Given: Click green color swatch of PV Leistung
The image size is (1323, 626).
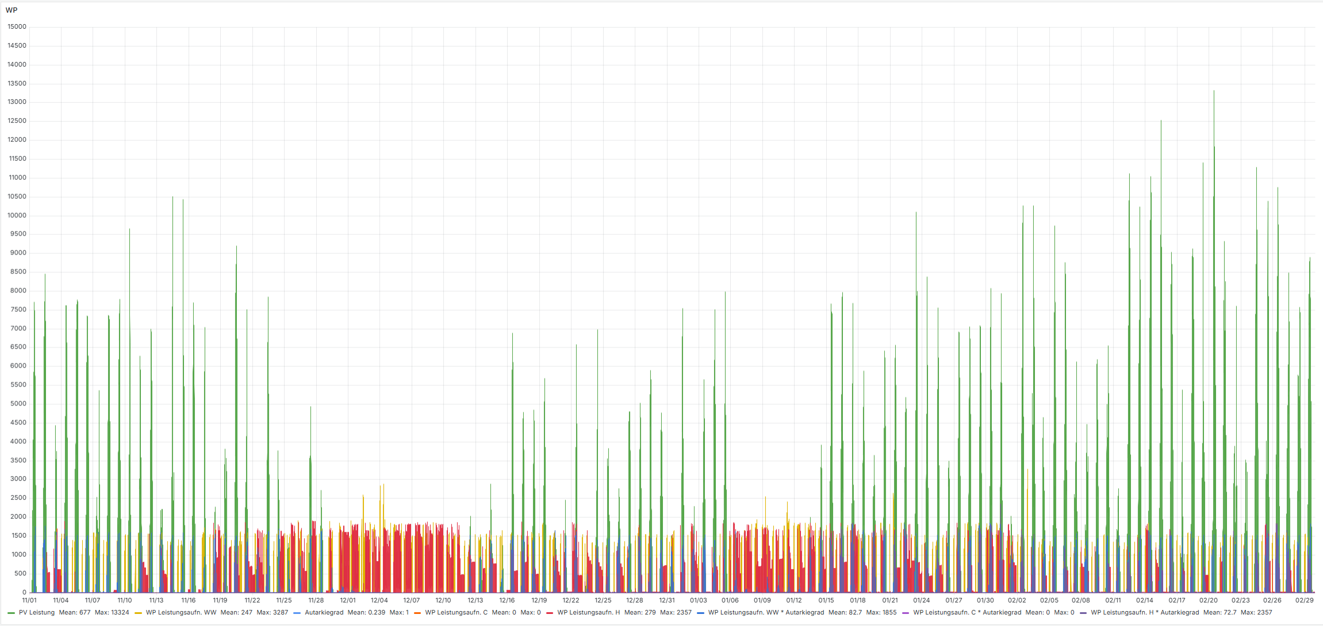Looking at the screenshot, I should [11, 613].
